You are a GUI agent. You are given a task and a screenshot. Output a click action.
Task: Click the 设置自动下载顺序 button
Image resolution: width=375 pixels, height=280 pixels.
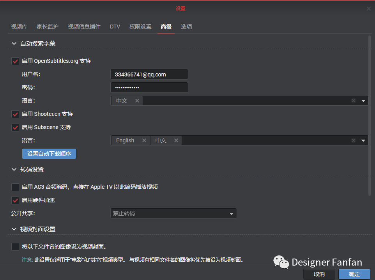[49, 154]
